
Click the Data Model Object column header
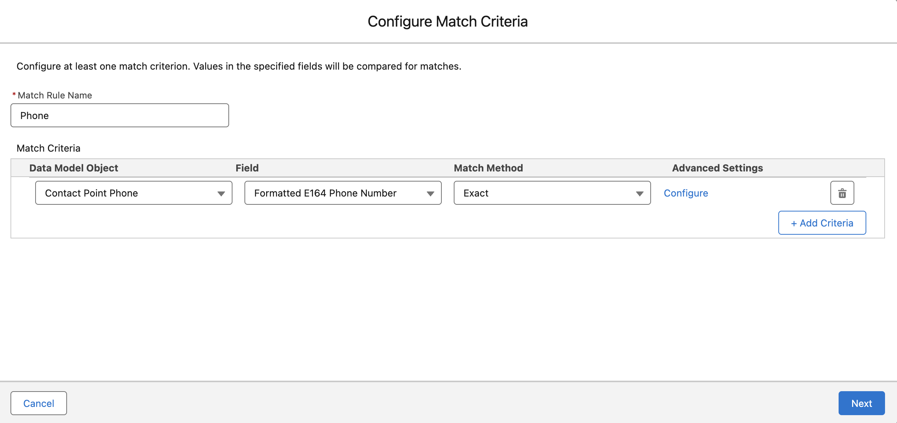pos(74,168)
